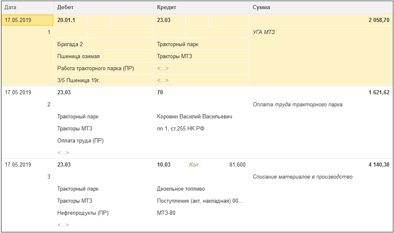Select the УГА МТЗ description cell

tap(321, 32)
